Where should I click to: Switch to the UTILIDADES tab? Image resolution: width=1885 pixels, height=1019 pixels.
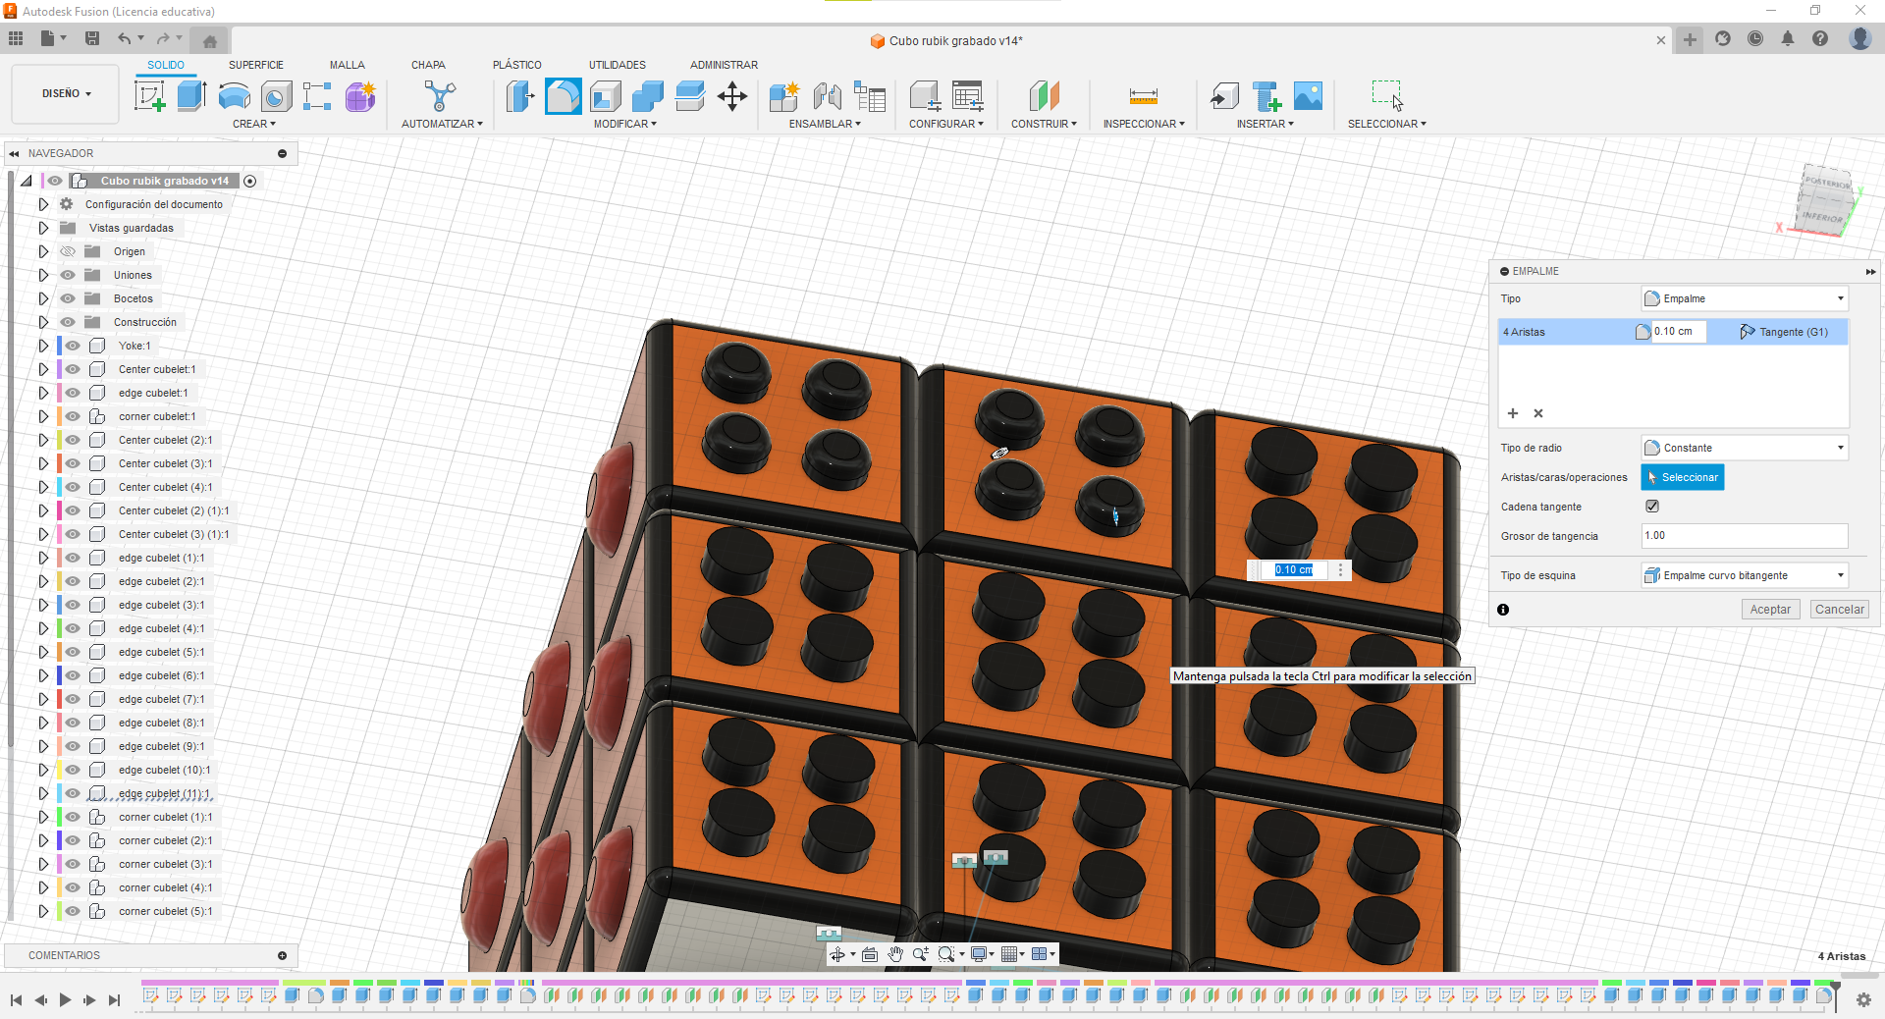pyautogui.click(x=618, y=65)
